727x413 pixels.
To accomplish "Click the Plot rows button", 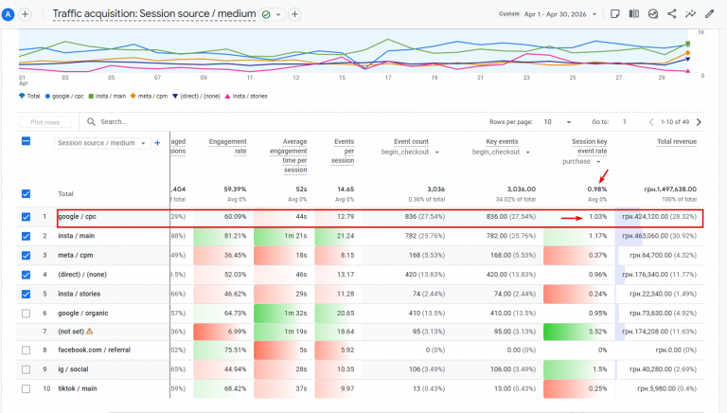I will pyautogui.click(x=45, y=122).
